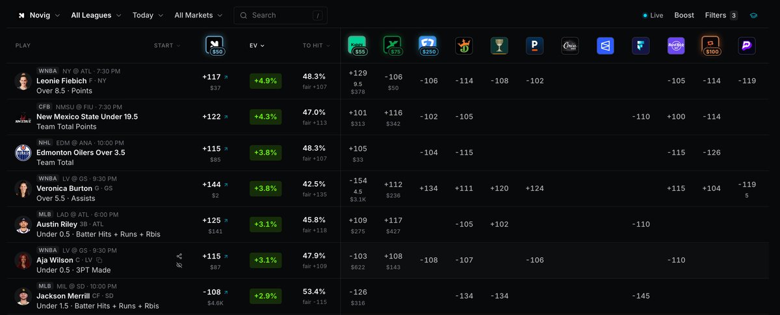This screenshot has height=315, width=780.
Task: Select the Fanatics flag column icon
Action: pyautogui.click(x=641, y=45)
